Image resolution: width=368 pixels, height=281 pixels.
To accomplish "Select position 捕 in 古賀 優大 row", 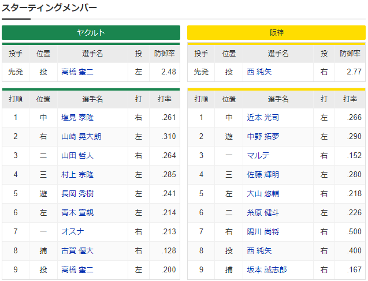I will [x=43, y=250].
